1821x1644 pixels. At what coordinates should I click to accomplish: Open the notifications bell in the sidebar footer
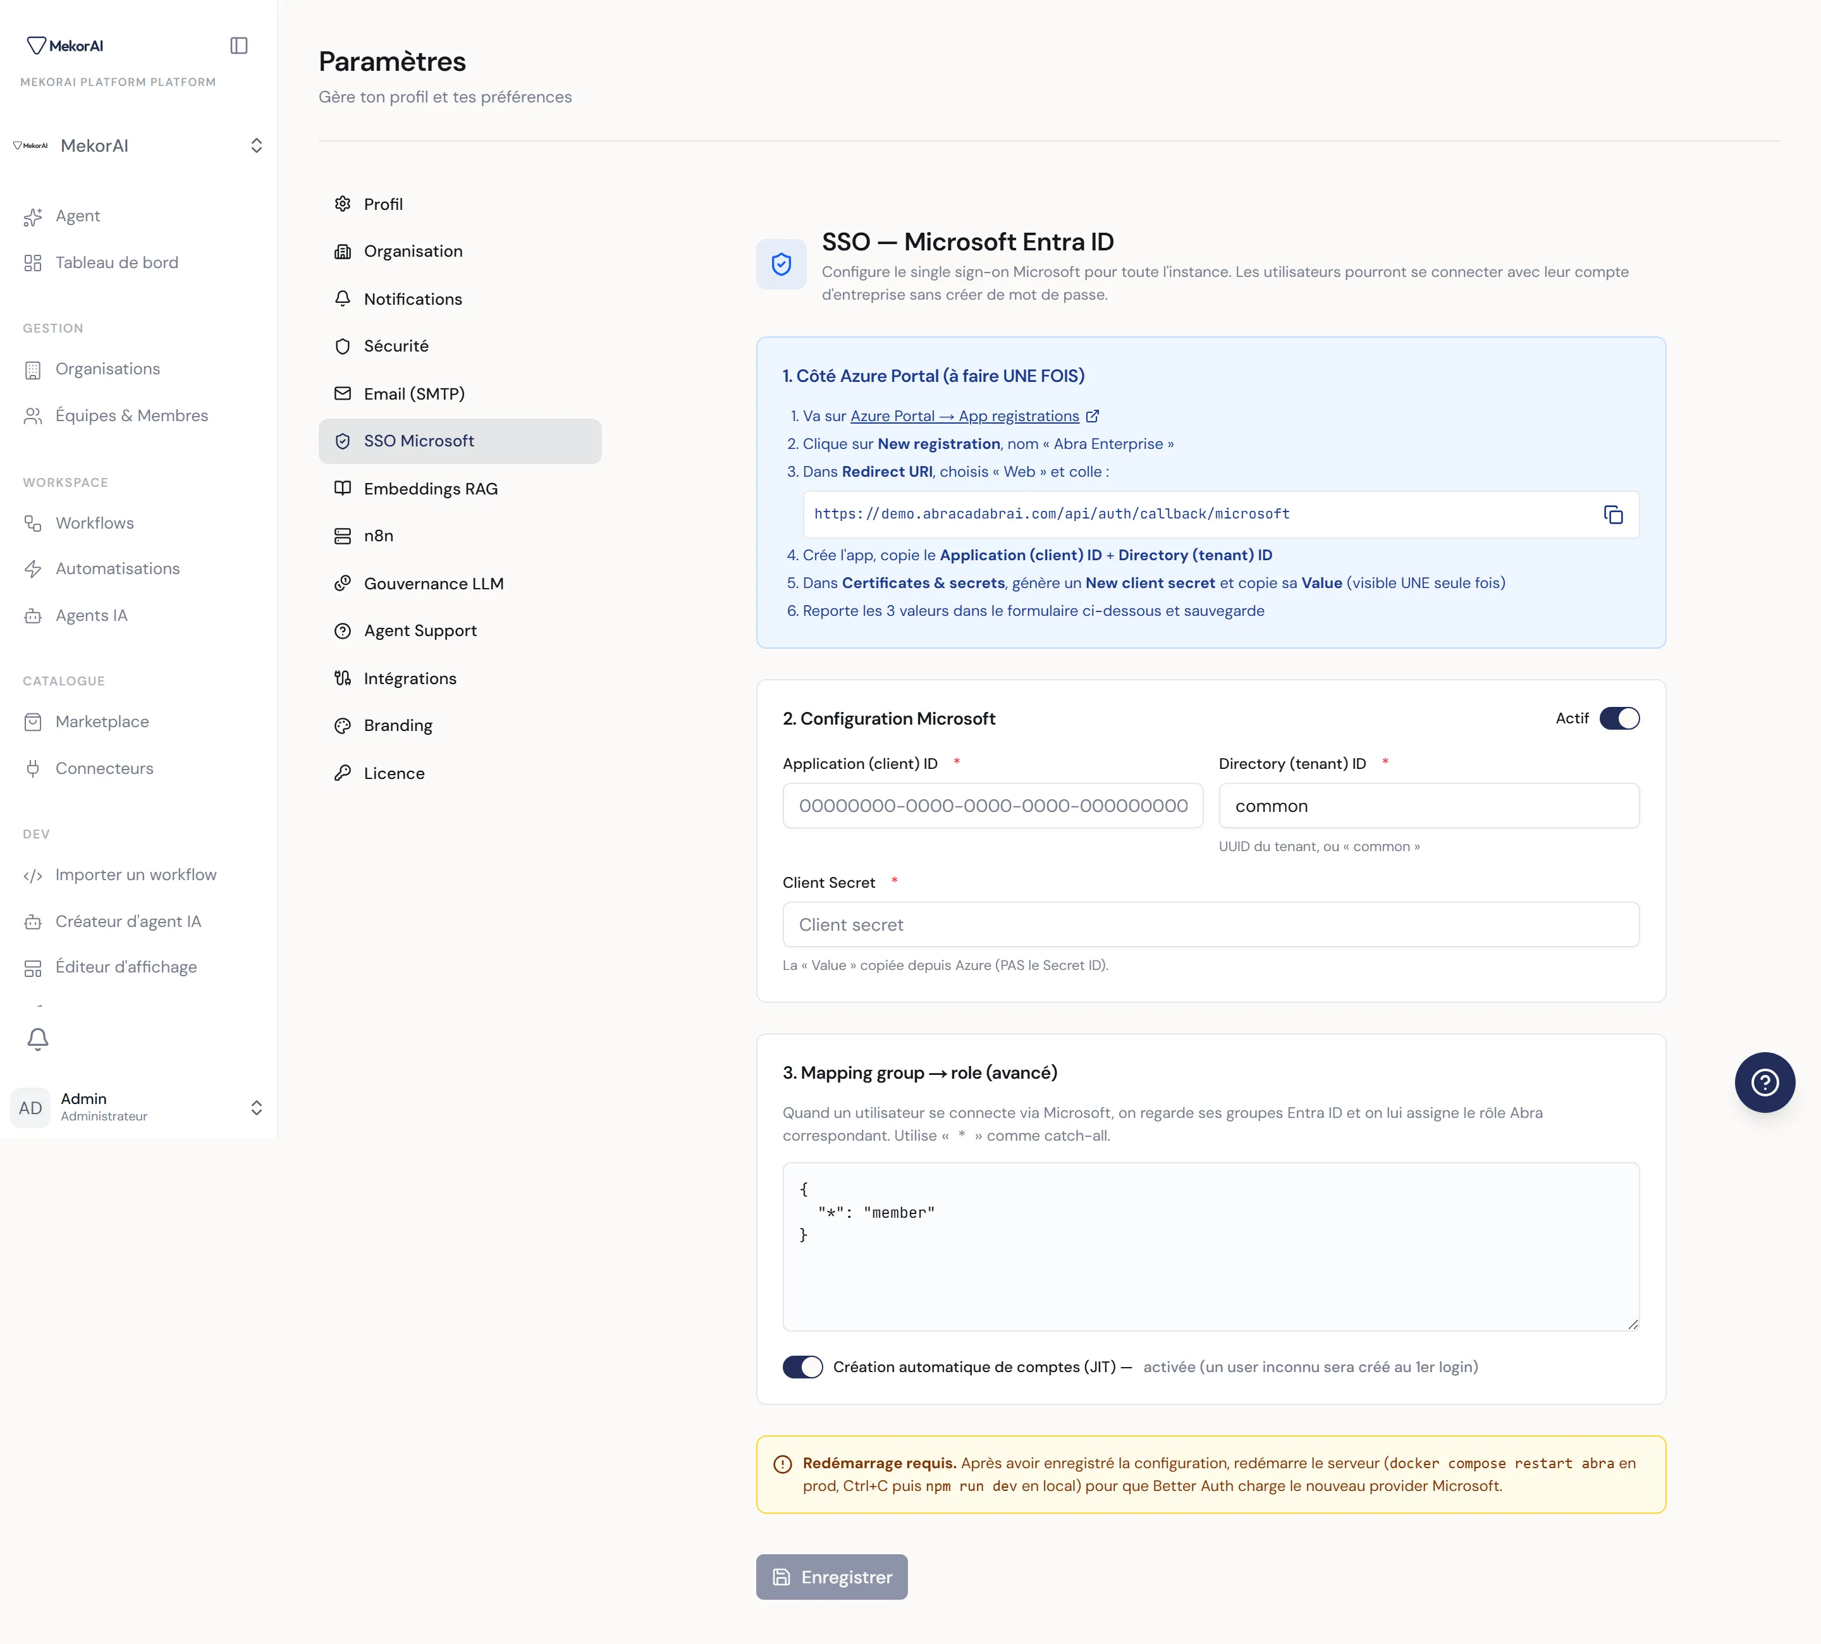tap(38, 1039)
